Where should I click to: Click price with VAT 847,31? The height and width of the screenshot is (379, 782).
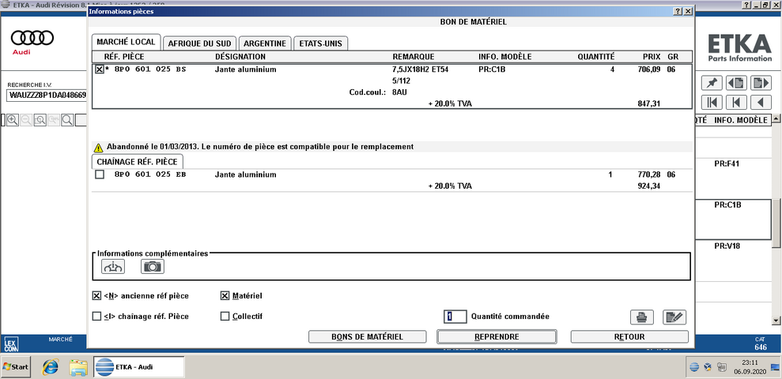[649, 103]
